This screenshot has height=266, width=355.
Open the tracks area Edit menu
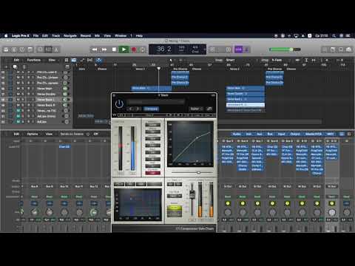(x=16, y=60)
